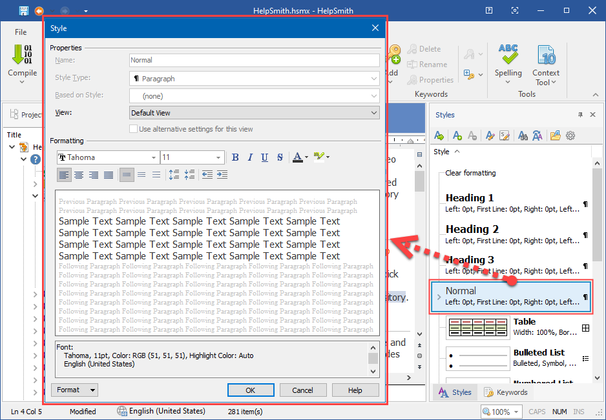Switch to the Keywords tab
606x420 pixels.
point(505,392)
